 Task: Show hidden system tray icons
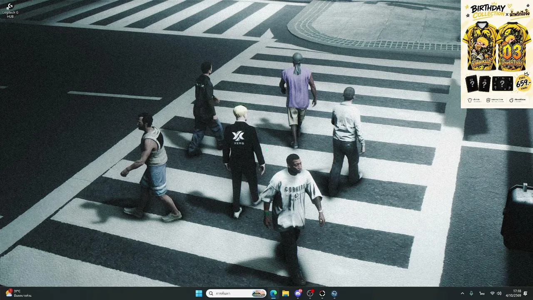(462, 293)
